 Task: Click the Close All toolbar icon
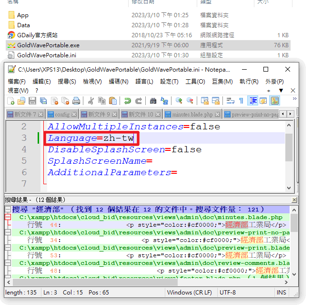coord(65,101)
